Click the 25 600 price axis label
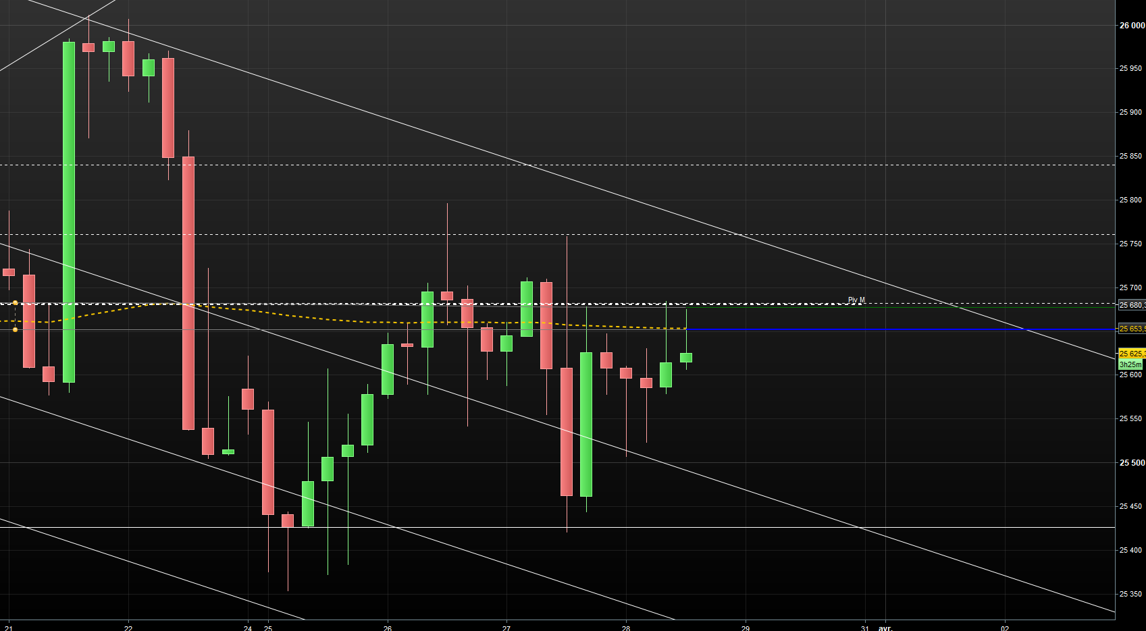 tap(1131, 375)
